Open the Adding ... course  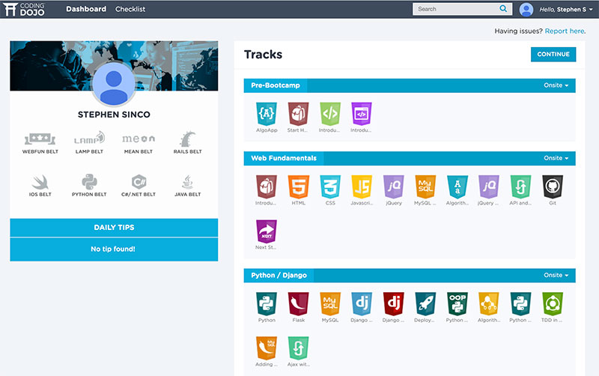[x=267, y=348]
